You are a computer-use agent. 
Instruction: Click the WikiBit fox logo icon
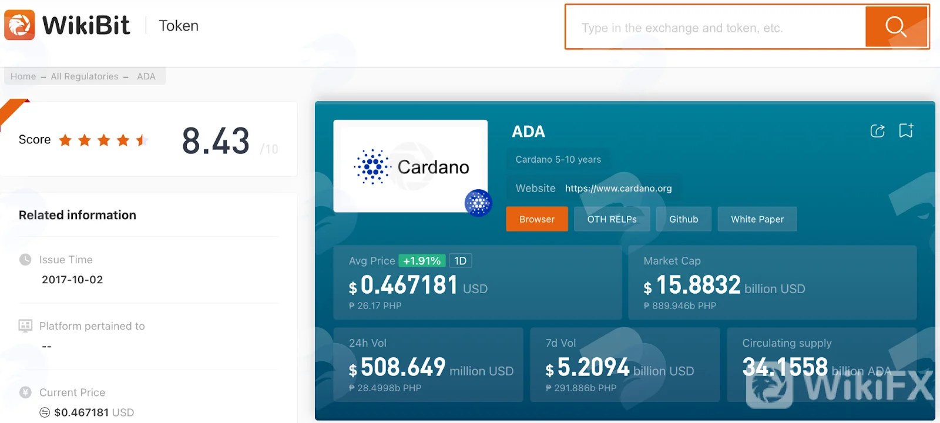pos(19,25)
